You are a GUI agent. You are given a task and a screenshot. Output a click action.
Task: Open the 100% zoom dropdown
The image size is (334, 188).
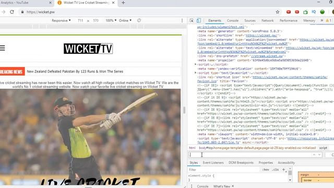pos(111,20)
